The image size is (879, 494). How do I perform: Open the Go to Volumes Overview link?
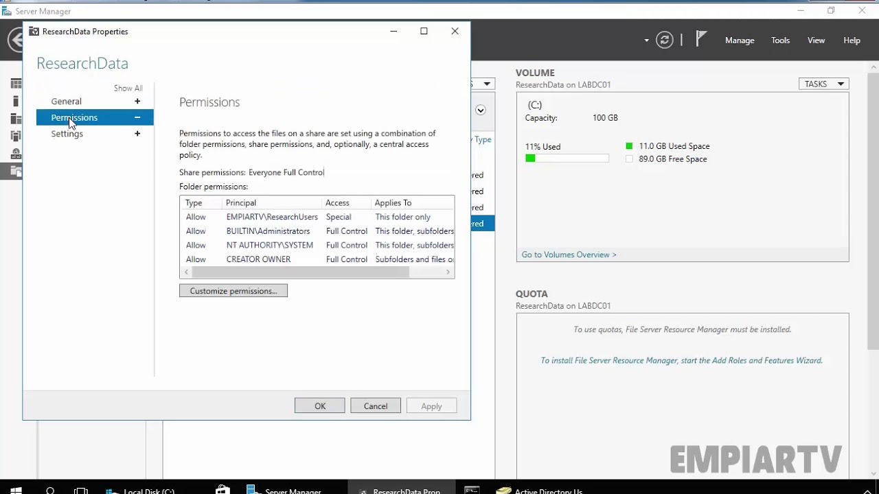[x=569, y=255]
